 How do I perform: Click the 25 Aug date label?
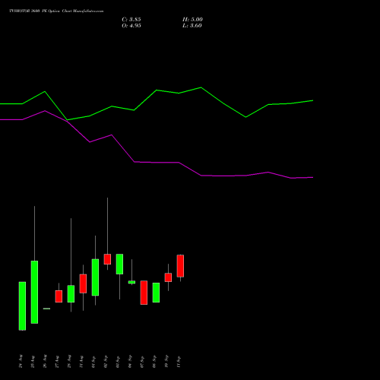click(33, 361)
